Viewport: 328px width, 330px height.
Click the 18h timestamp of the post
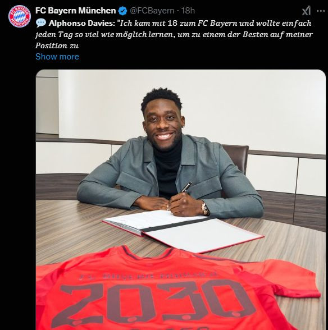click(x=188, y=11)
